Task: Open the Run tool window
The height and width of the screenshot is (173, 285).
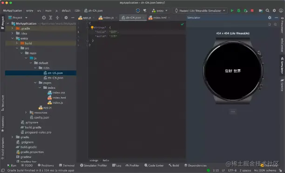Action: click(12, 166)
